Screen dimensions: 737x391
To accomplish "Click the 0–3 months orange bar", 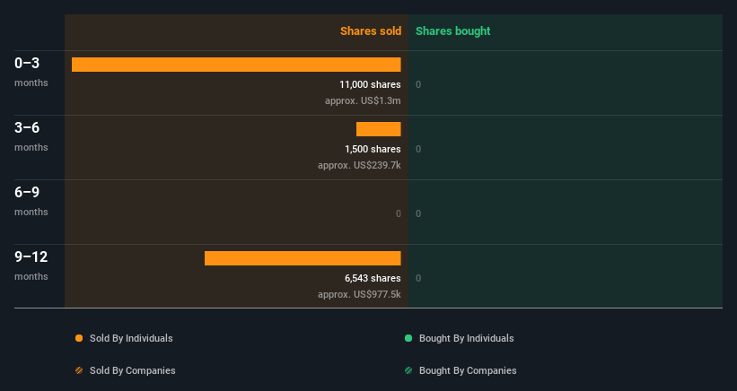I will pos(236,65).
